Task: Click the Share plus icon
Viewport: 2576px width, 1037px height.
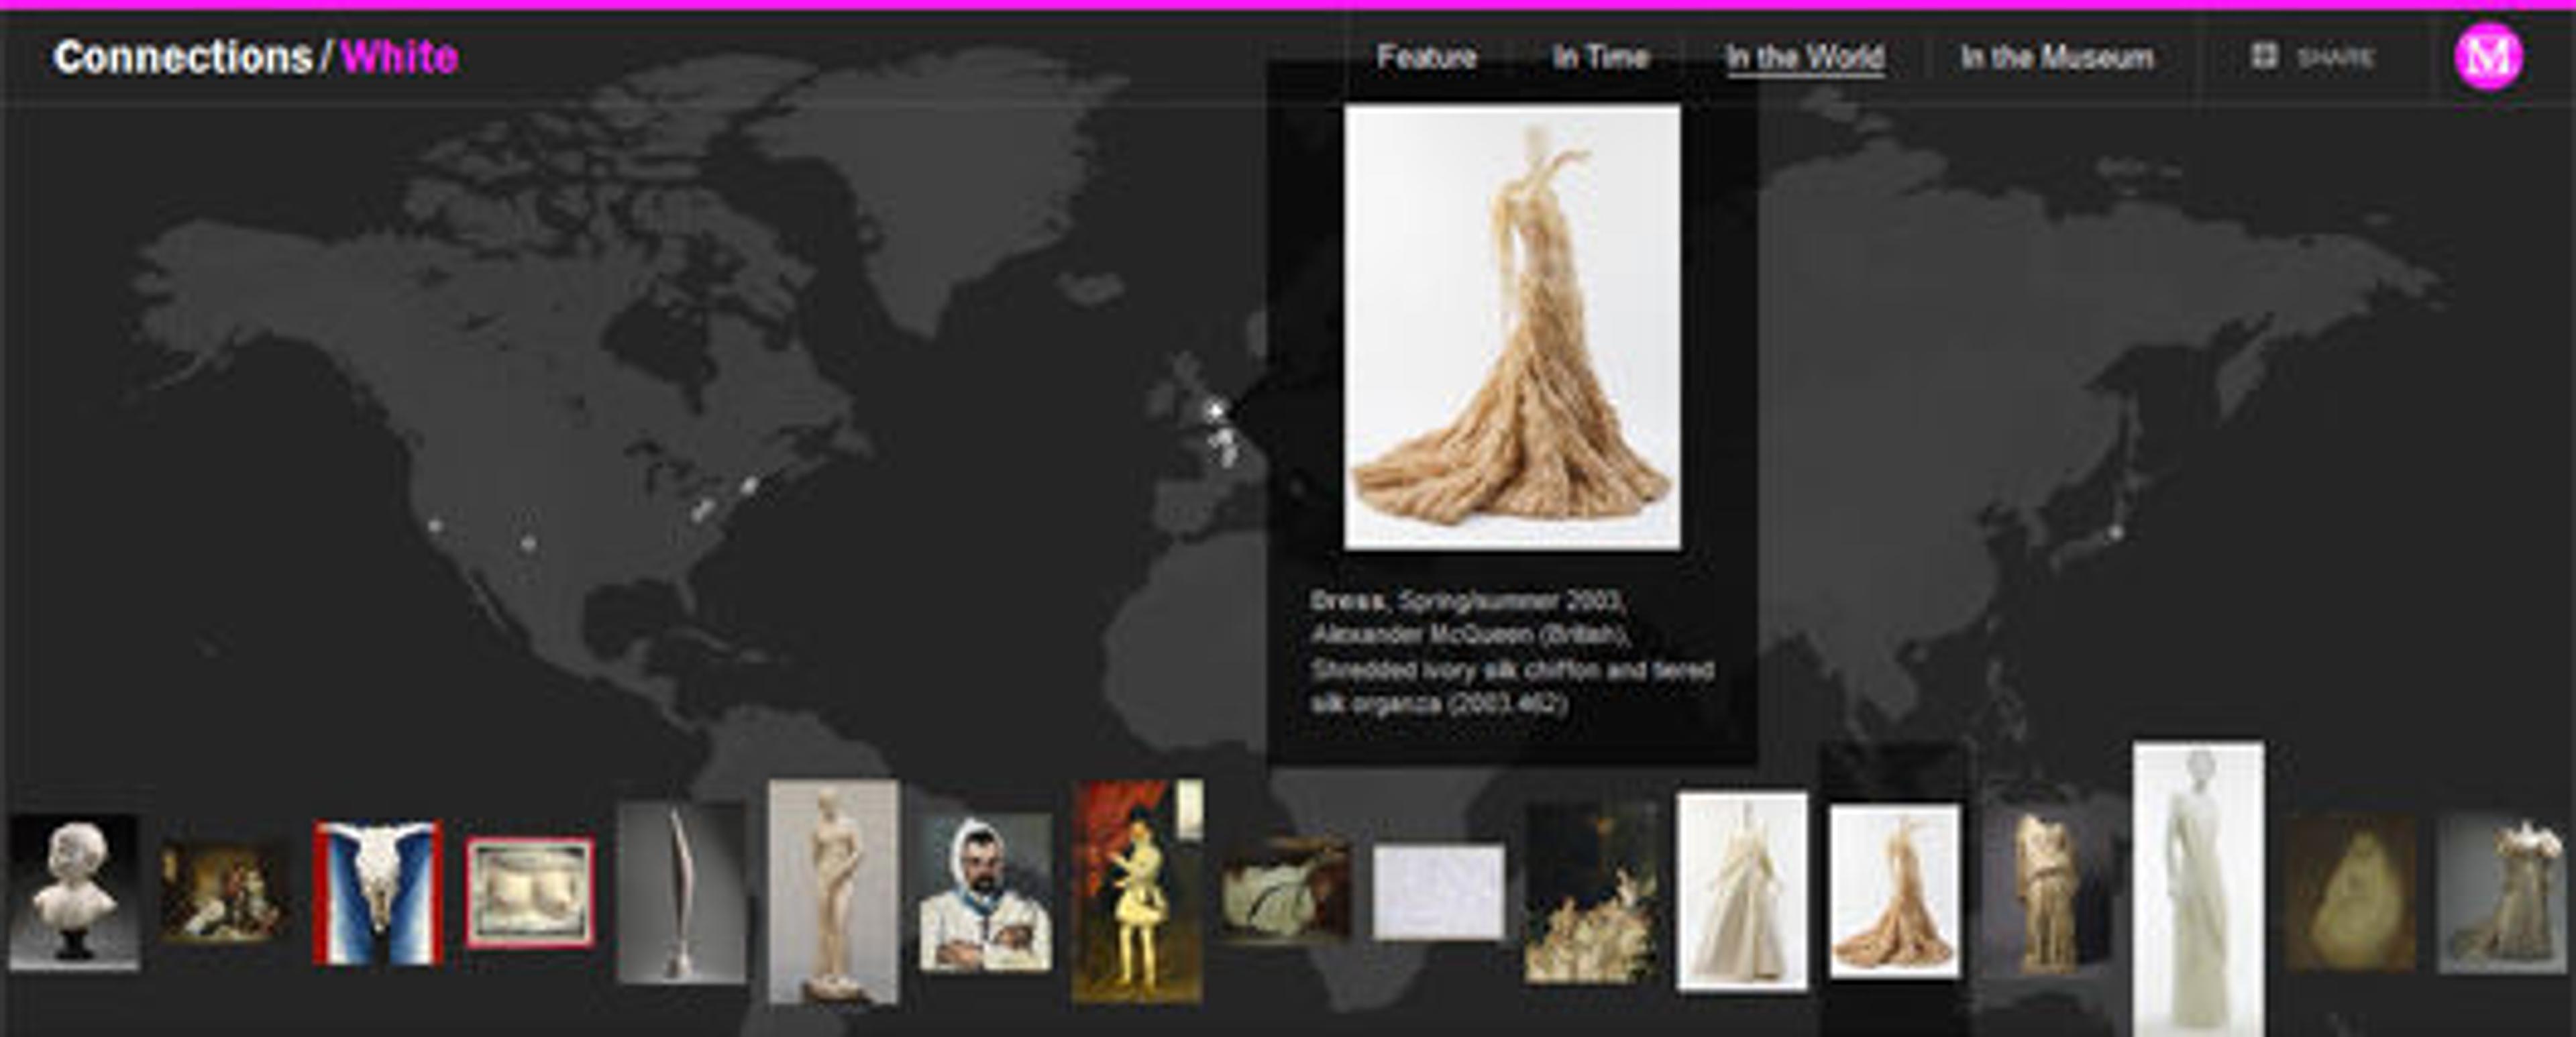Action: [x=2264, y=56]
